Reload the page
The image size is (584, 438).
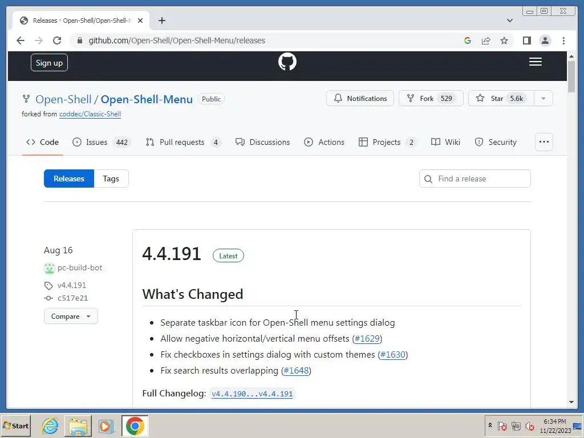coord(57,40)
